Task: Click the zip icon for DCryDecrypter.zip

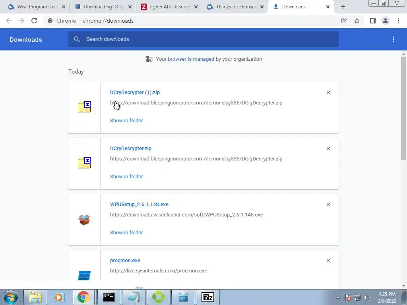Action: [84, 163]
